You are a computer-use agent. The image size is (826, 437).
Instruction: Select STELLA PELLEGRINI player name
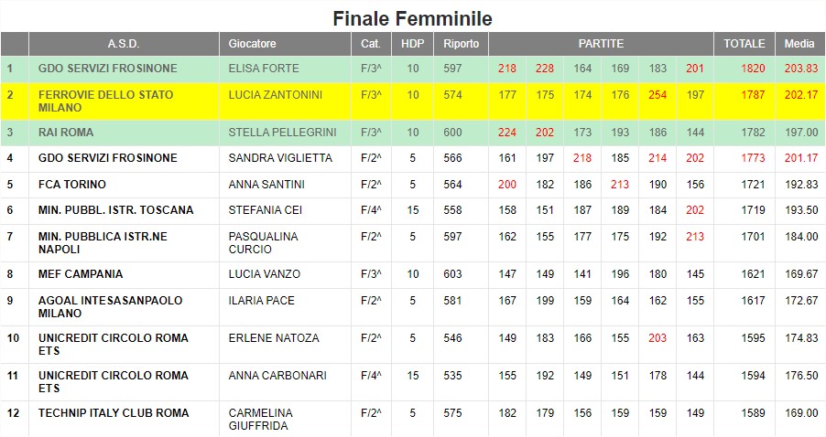point(282,133)
